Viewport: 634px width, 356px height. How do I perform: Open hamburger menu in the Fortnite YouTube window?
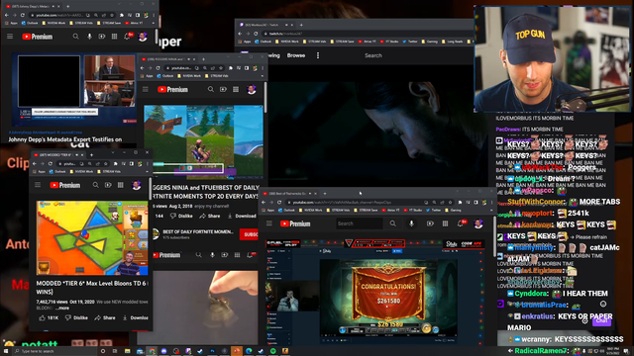click(146, 89)
